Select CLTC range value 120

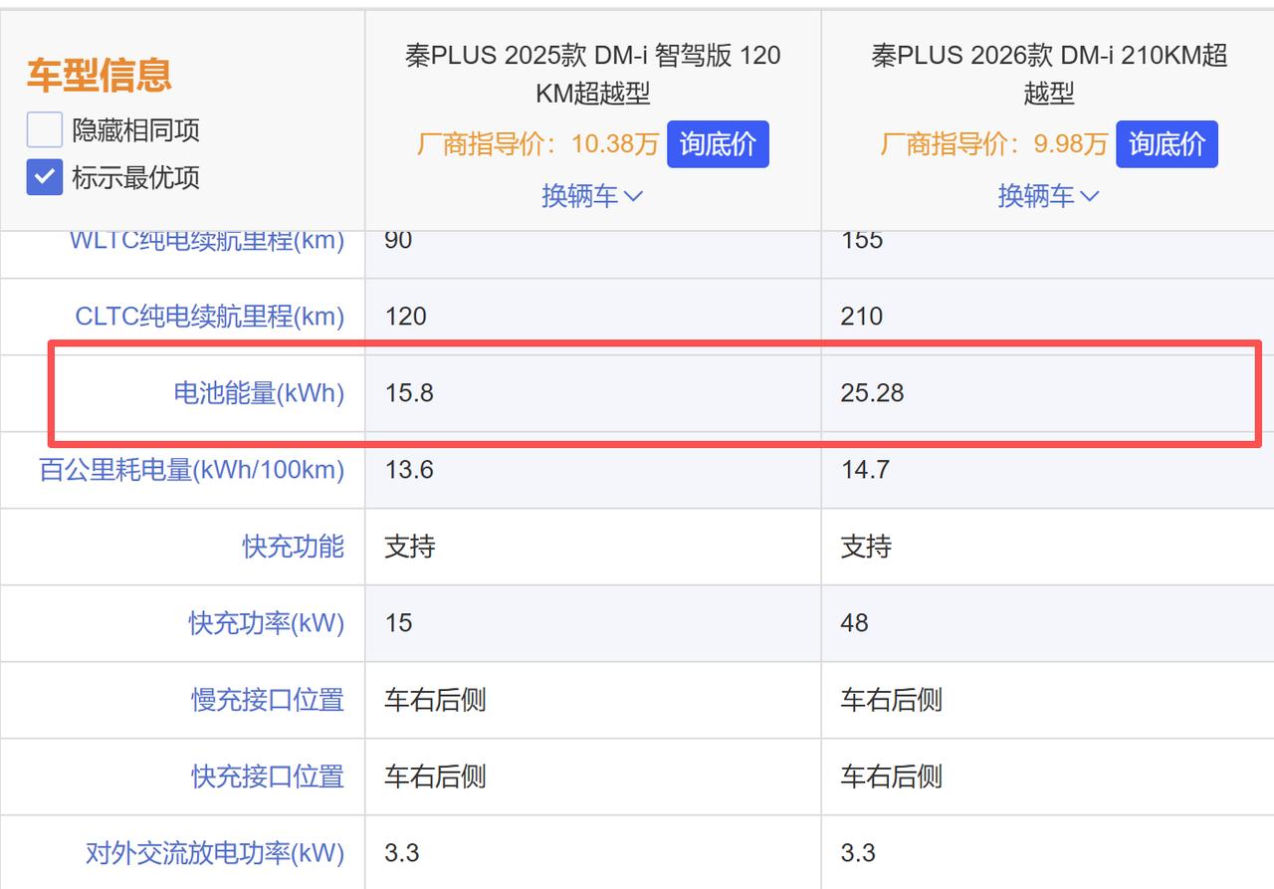coord(405,317)
